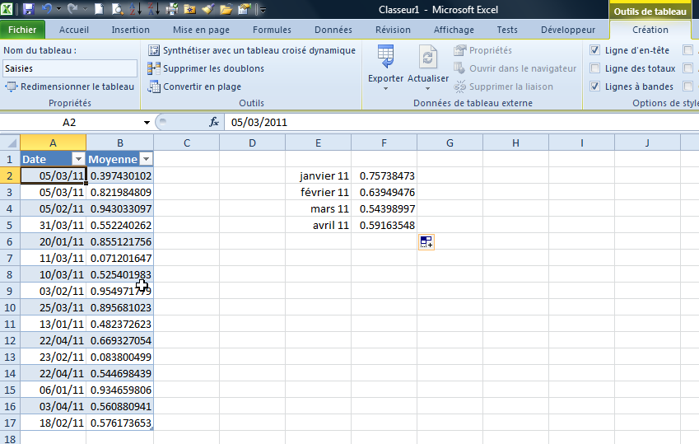Click the open folder icon
Screen dimensions: 699x444
pos(226,9)
